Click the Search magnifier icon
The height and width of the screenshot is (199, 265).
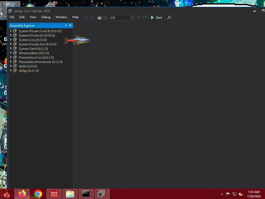pyautogui.click(x=169, y=18)
